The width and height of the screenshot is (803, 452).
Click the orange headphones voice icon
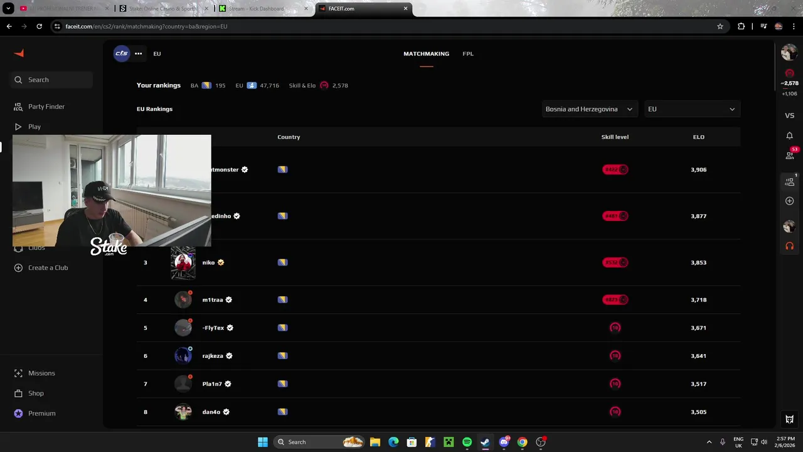(789, 246)
